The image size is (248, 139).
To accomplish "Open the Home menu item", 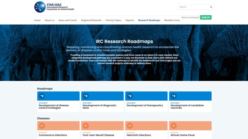I will pos(37,20).
